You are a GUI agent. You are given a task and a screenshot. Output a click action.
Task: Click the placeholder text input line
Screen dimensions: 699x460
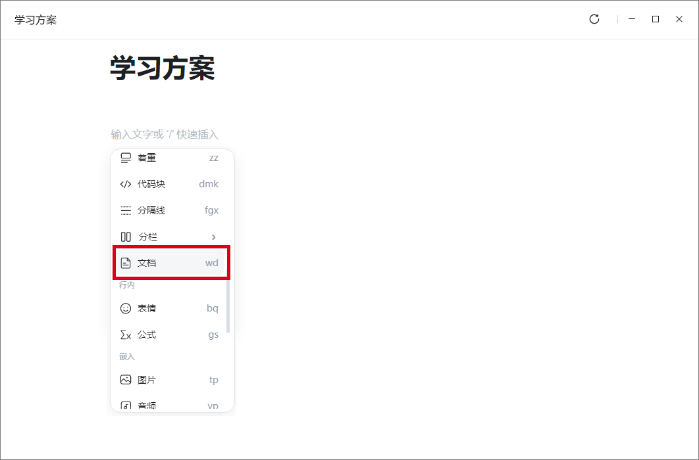click(165, 134)
